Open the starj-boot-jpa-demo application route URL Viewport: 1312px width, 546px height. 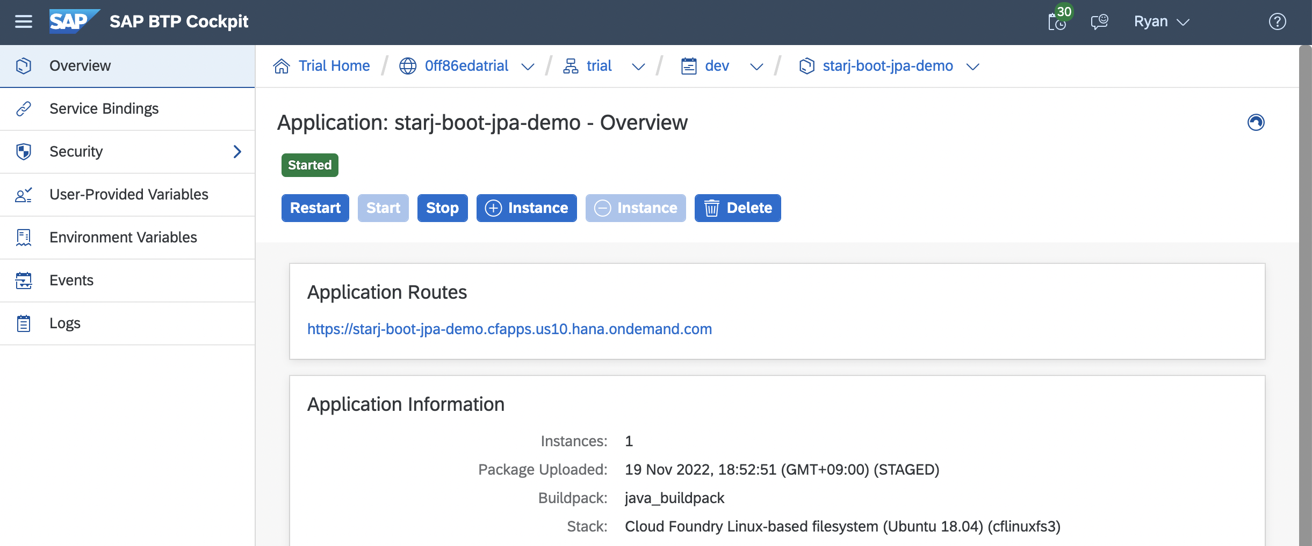[509, 329]
